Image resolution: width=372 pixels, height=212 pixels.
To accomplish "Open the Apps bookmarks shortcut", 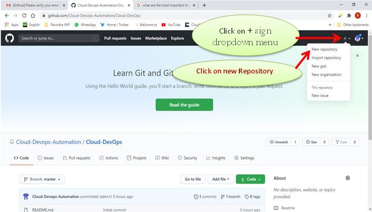I will [x=12, y=25].
